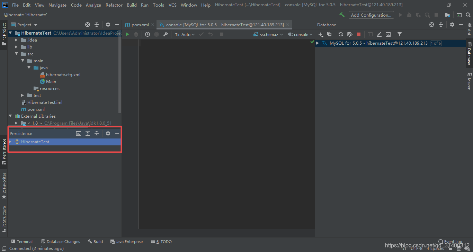The height and width of the screenshot is (252, 473).
Task: Open the File menu
Action: click(x=15, y=5)
